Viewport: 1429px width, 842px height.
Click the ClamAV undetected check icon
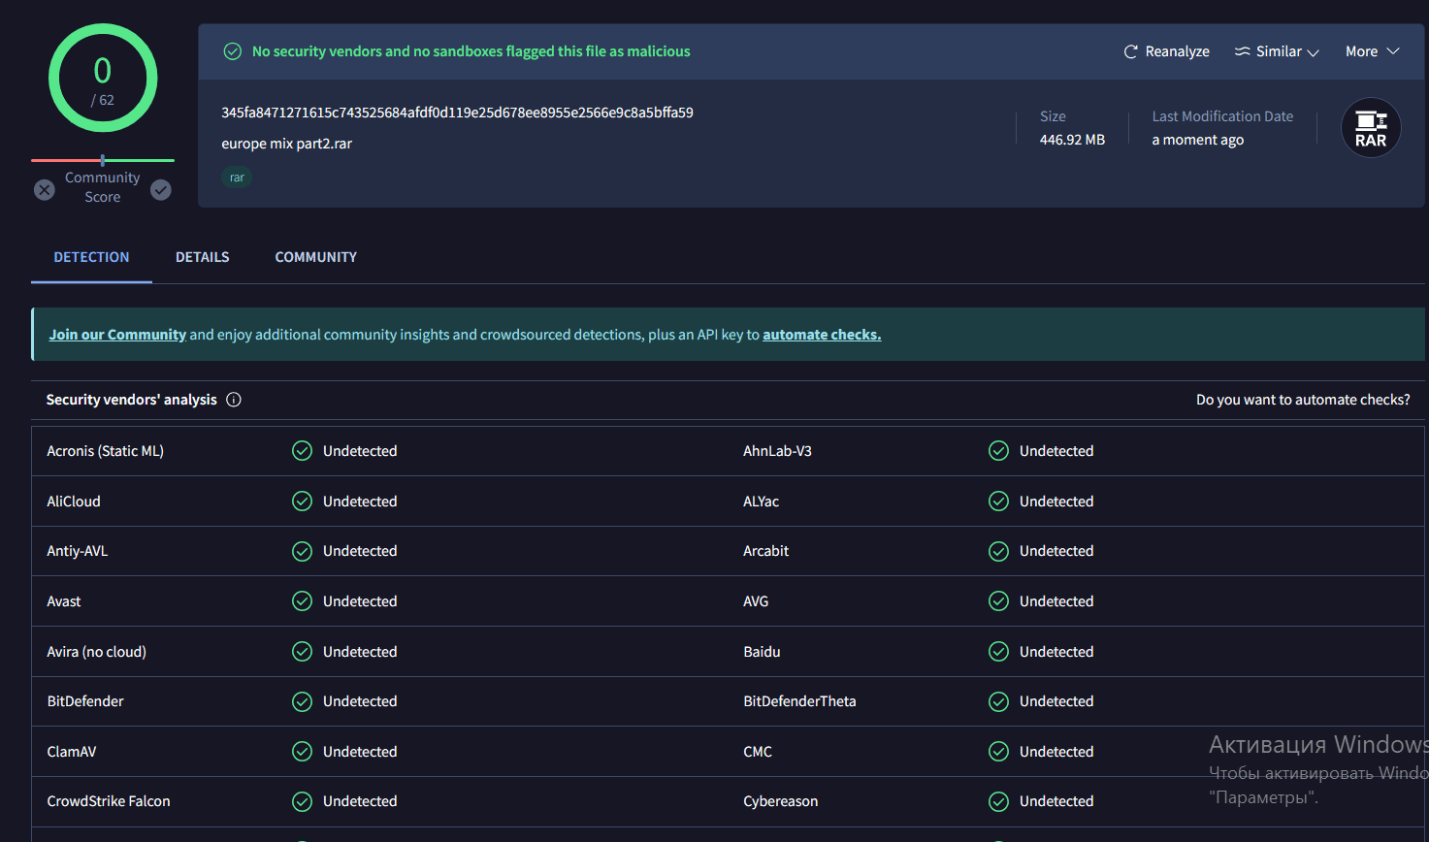pos(303,752)
